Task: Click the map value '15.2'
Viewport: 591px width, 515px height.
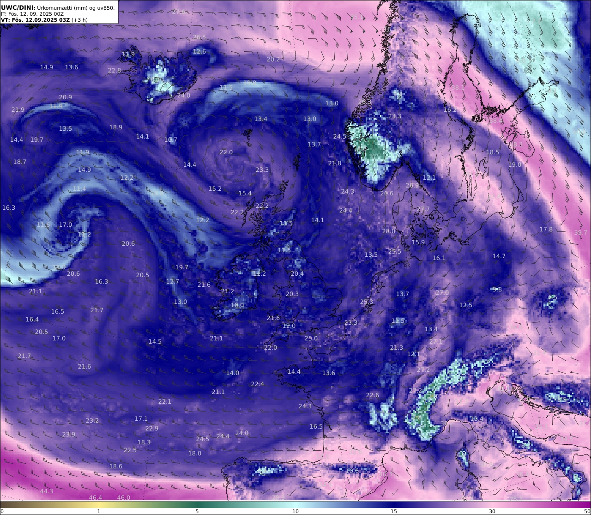Action: click(x=215, y=188)
